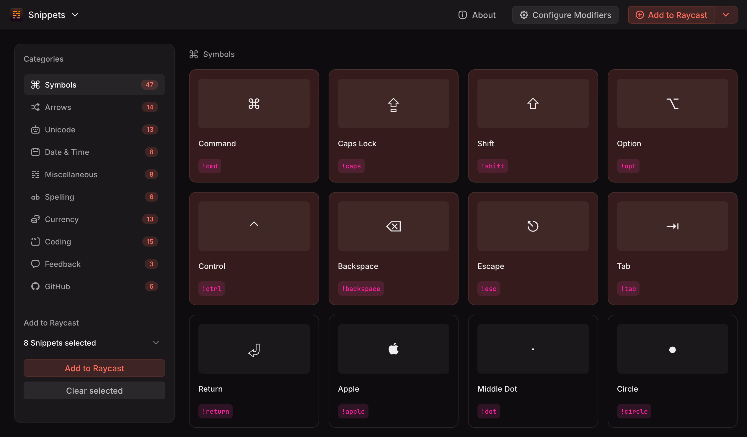Click the Return arrow symbol icon
Viewport: 747px width, 437px height.
(x=254, y=350)
